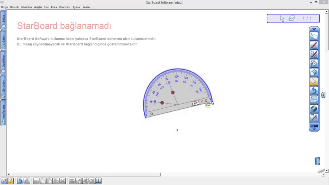Open the MENÜ button on side toolbar
The height and width of the screenshot is (185, 329).
point(314,127)
